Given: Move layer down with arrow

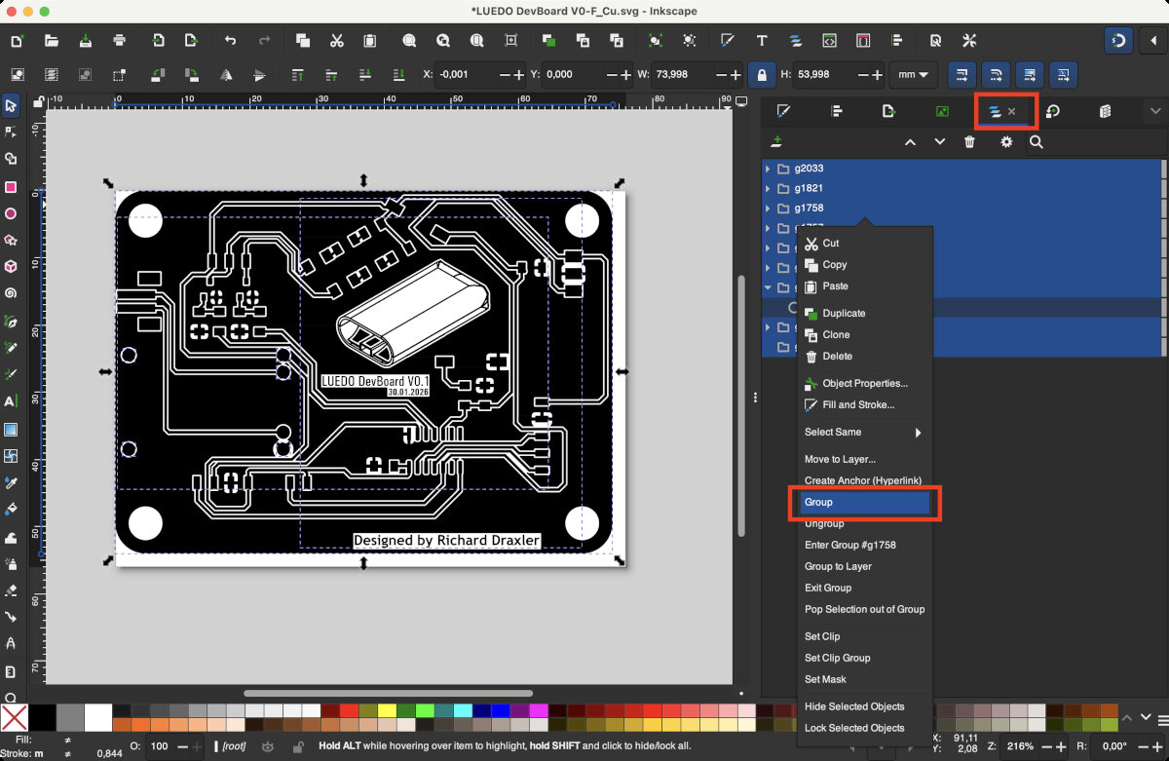Looking at the screenshot, I should click(939, 142).
